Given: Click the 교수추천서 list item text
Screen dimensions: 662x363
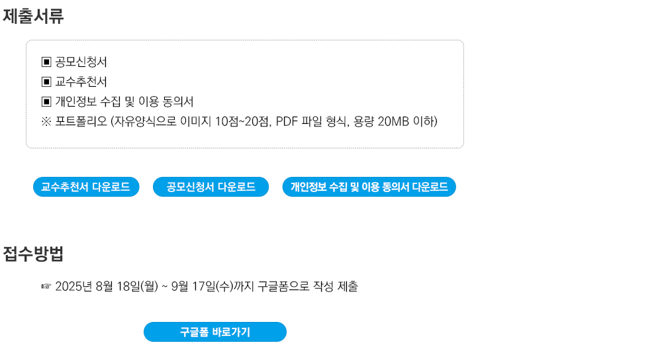Looking at the screenshot, I should 81,82.
